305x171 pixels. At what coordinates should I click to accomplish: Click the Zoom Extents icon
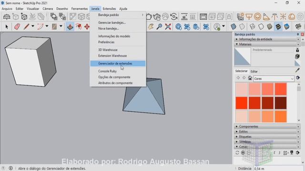(168, 27)
